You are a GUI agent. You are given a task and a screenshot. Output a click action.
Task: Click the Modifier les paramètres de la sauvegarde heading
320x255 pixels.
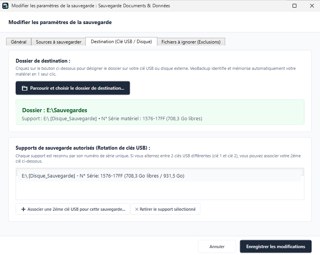[x=60, y=22]
